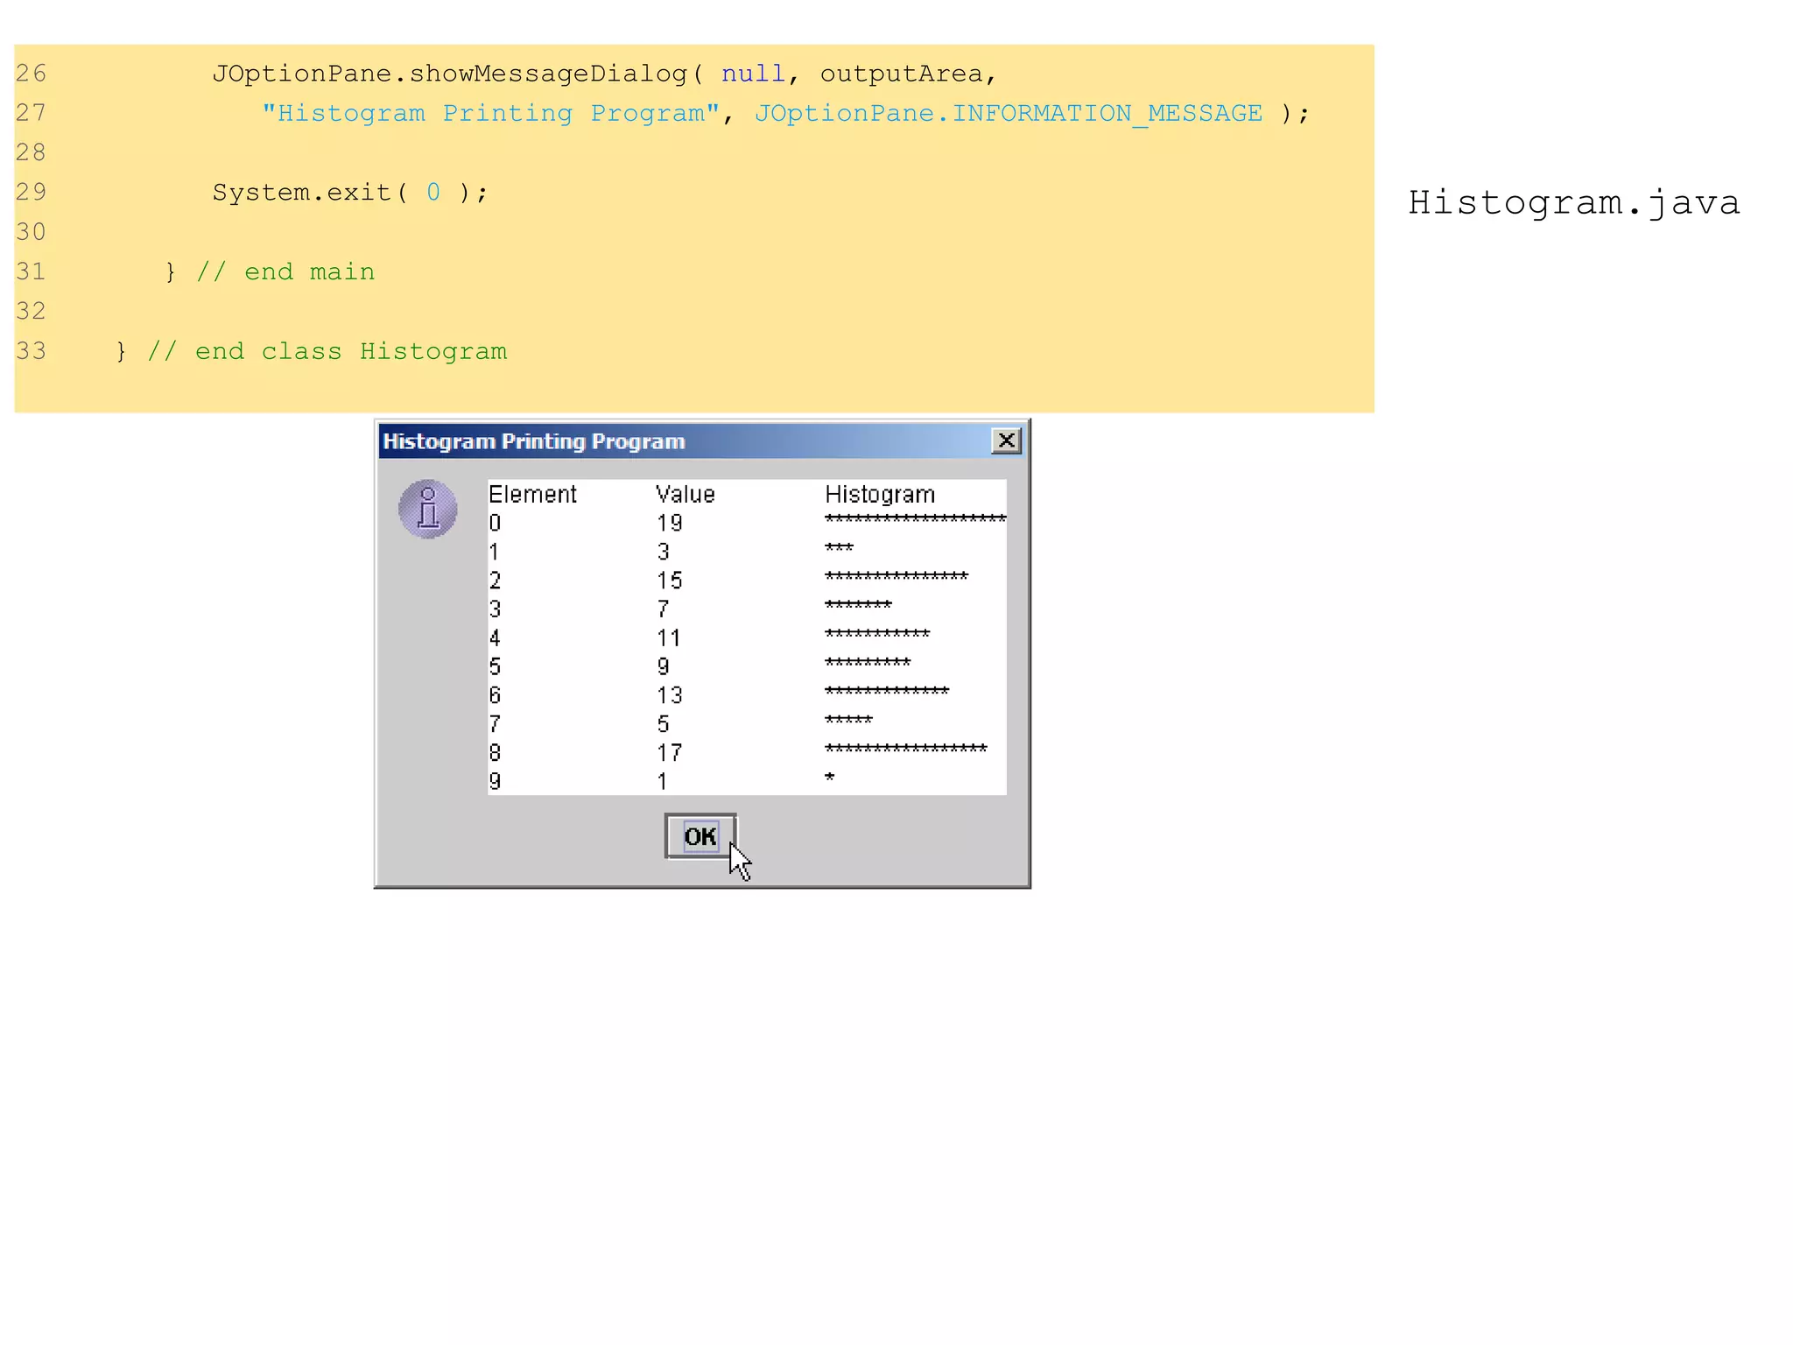Image resolution: width=1793 pixels, height=1345 pixels.
Task: Click JOptionPane.showMessageDialog in line 26
Action: 450,74
